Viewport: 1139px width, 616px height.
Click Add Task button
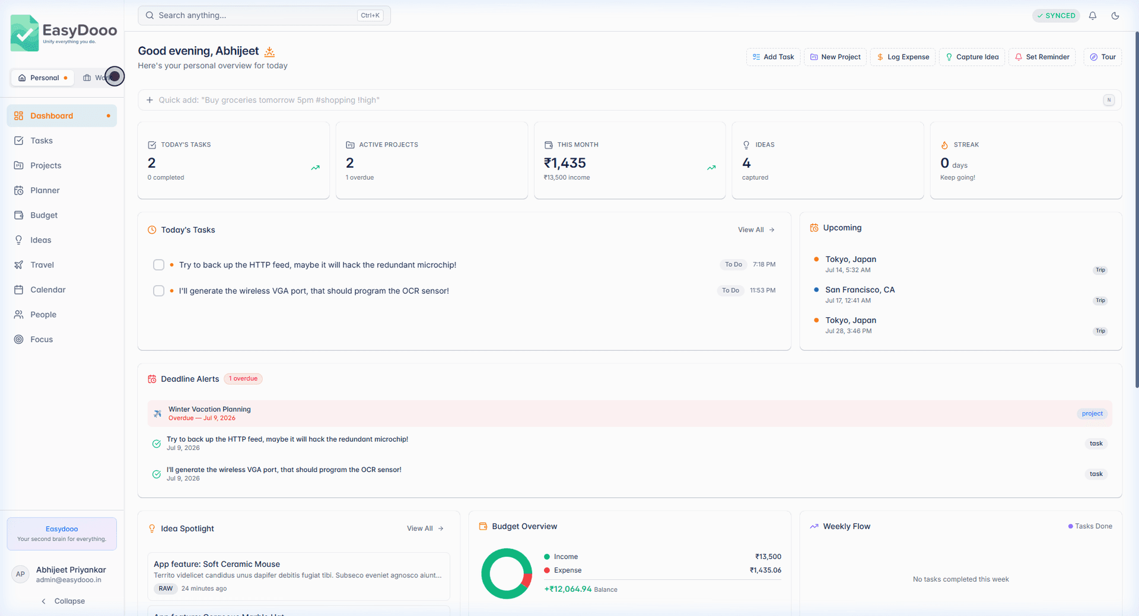[773, 57]
